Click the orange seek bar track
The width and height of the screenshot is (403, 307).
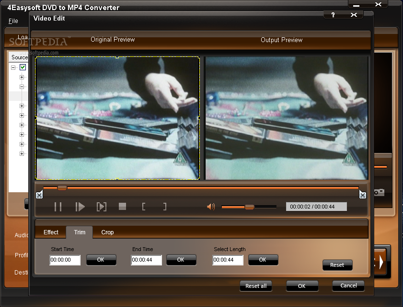tap(201, 188)
